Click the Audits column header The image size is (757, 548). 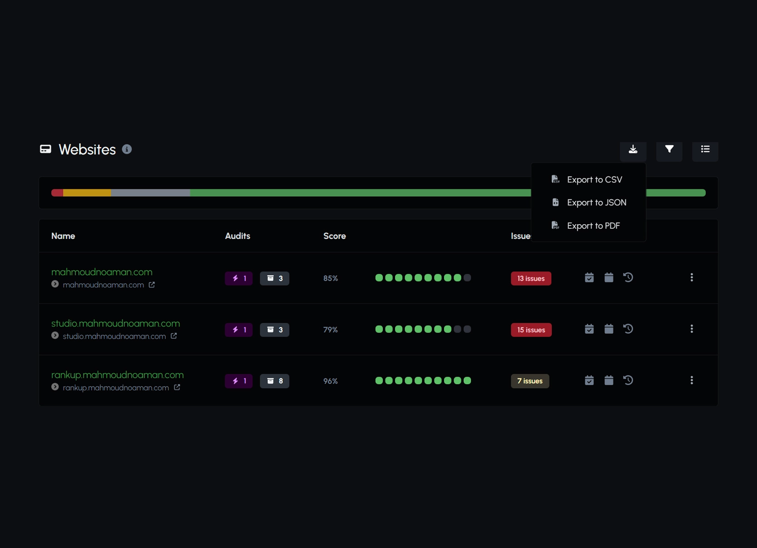point(237,236)
